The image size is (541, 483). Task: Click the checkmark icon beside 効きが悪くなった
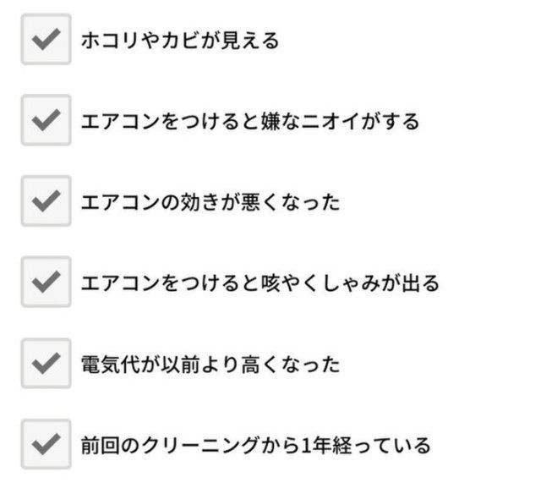(x=46, y=201)
